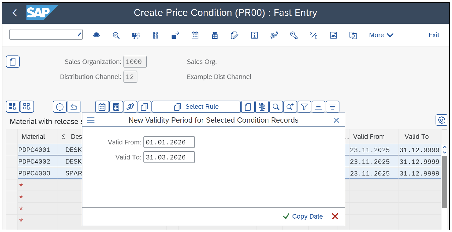Open the settings gear above the table

(441, 120)
